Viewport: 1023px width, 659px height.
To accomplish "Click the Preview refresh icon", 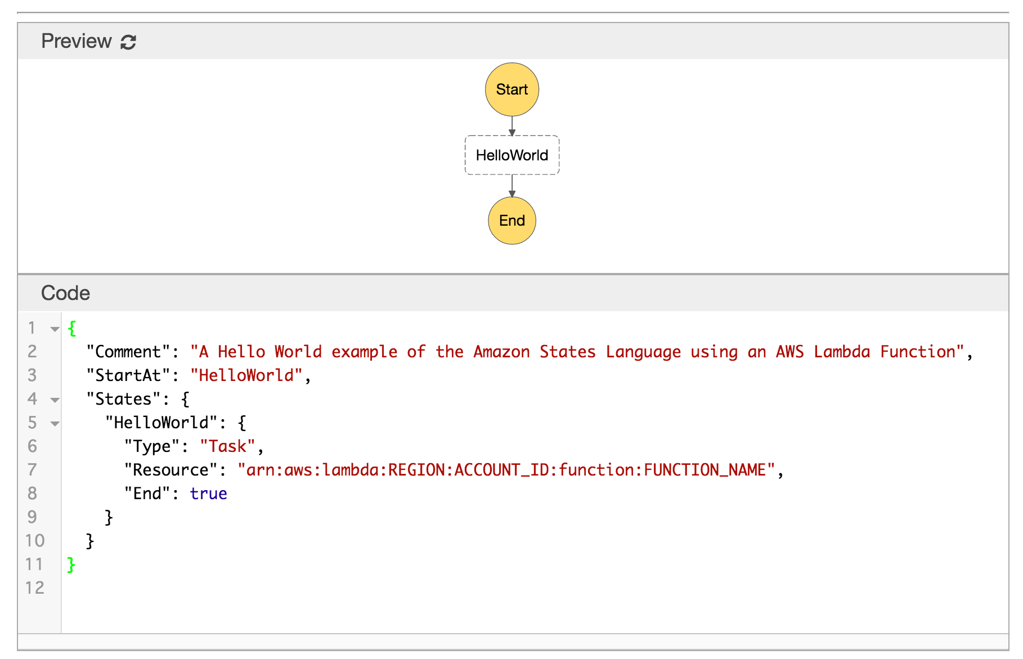I will click(x=128, y=42).
